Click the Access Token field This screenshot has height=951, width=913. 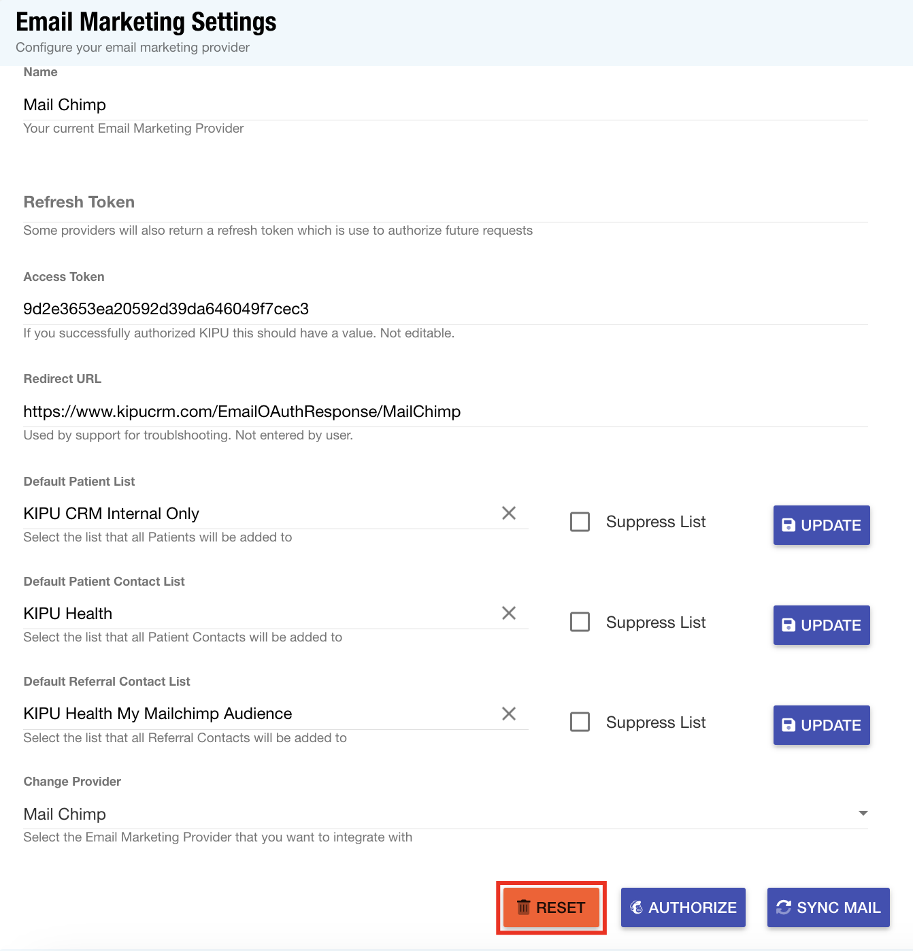coord(442,309)
